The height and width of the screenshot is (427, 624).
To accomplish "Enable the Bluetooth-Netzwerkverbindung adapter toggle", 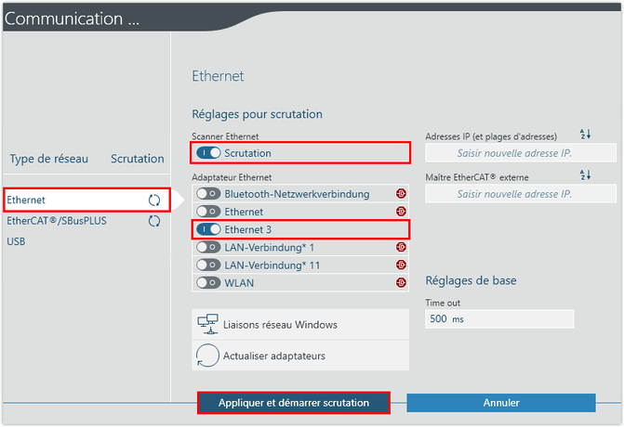I will coord(208,194).
